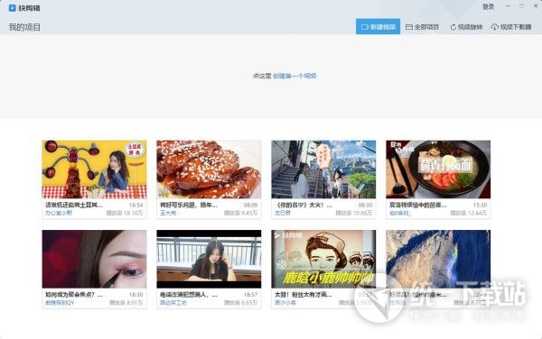This screenshot has height=339, width=542.
Task: Open the cola chicken wings video thumbnail
Action: pos(209,169)
